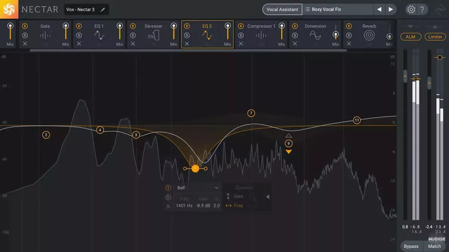
Task: Toggle Compressor 1 module power
Action: (x=241, y=26)
